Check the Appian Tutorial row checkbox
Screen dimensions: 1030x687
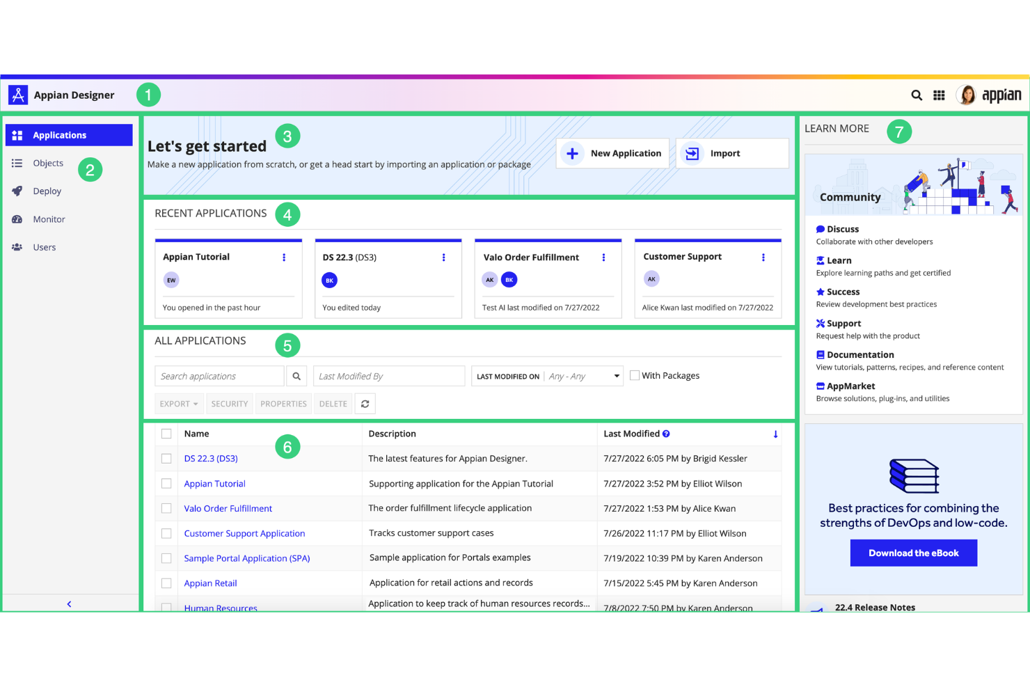pyautogui.click(x=166, y=483)
